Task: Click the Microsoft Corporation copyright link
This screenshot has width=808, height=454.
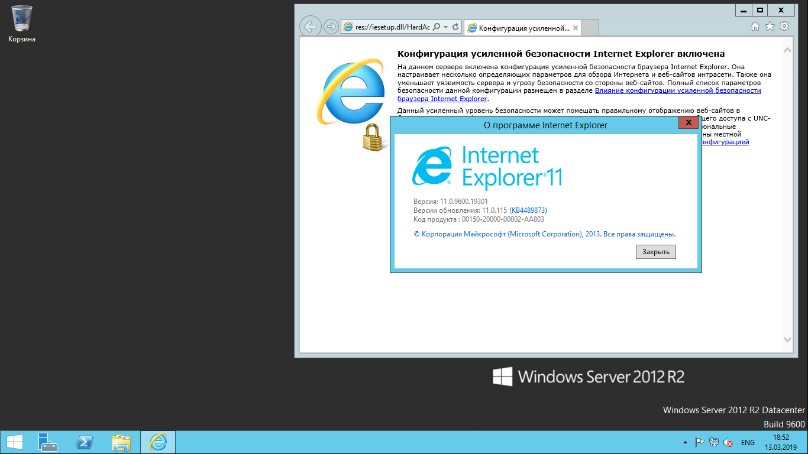Action: [544, 234]
